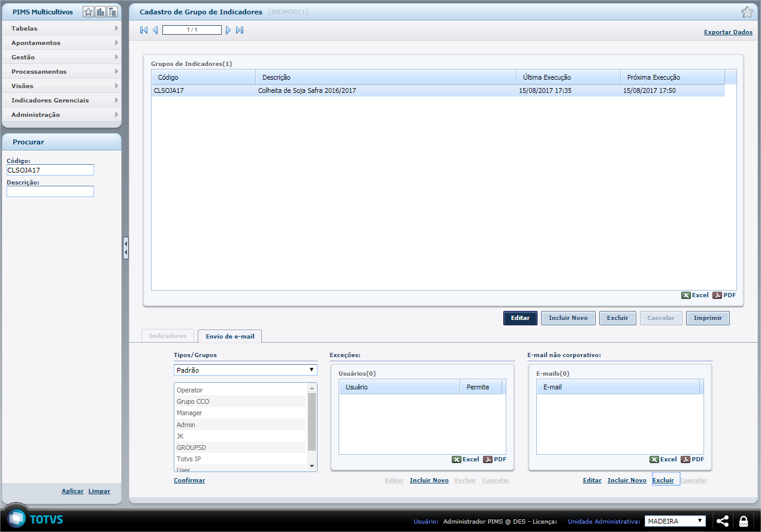Select Admin in the groups list
761x532 pixels.
click(240, 425)
